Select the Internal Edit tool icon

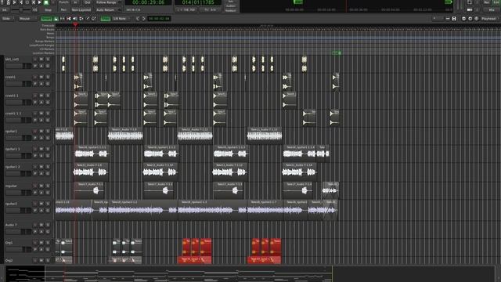[94, 19]
